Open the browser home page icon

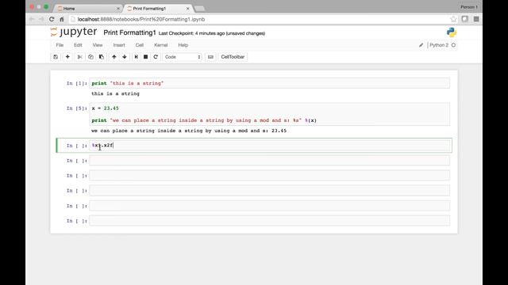[x=62, y=19]
